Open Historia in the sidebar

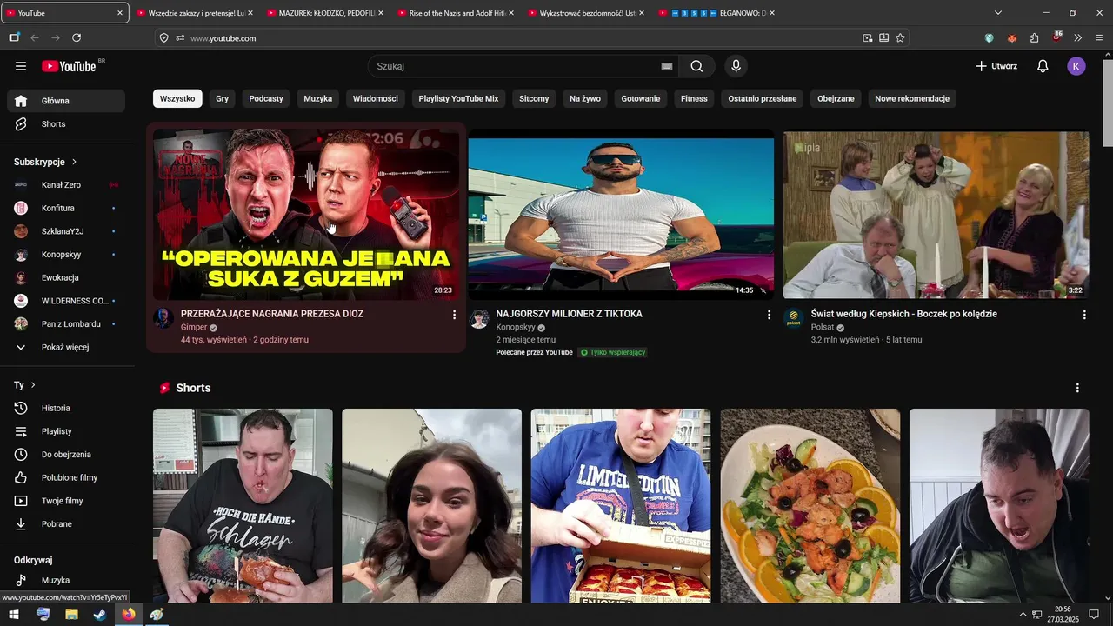[x=66, y=408]
